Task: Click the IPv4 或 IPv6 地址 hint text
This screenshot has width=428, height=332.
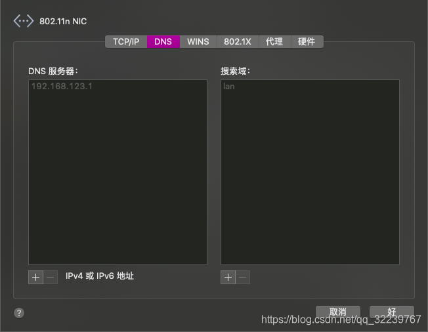Action: 100,276
